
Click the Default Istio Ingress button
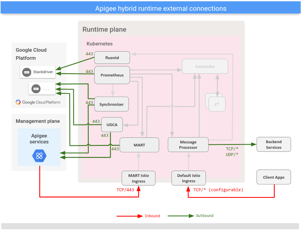tap(188, 178)
